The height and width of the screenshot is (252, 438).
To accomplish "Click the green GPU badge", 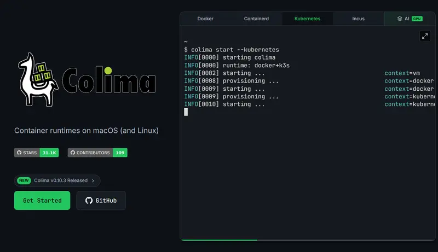I will click(417, 19).
